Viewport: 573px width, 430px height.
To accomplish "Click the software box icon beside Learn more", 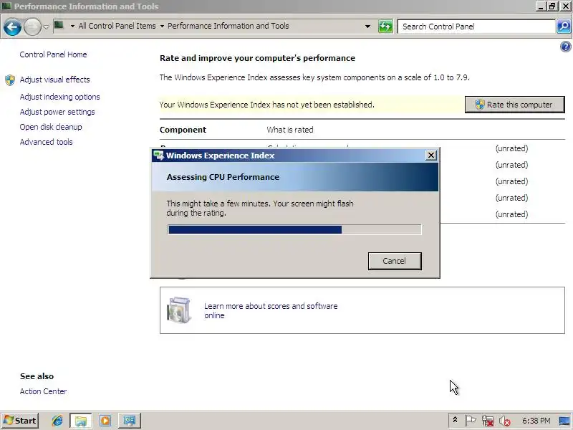I will tap(178, 310).
